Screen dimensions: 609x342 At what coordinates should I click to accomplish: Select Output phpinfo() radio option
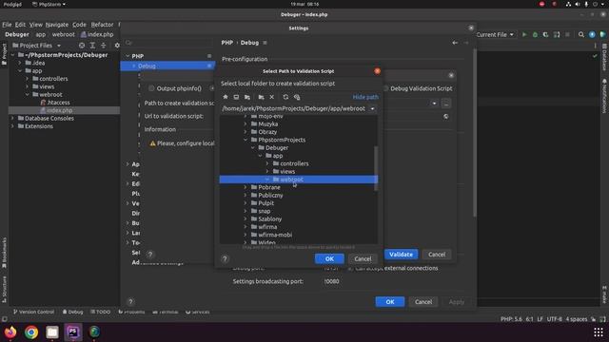click(151, 88)
